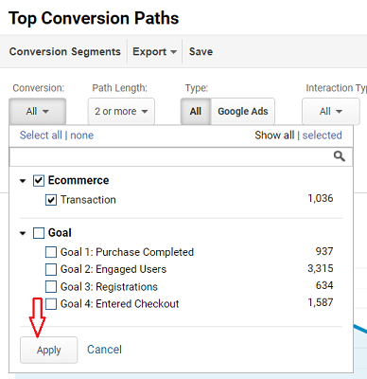The width and height of the screenshot is (367, 379).
Task: Open the Interaction Type dropdown
Action: [331, 111]
